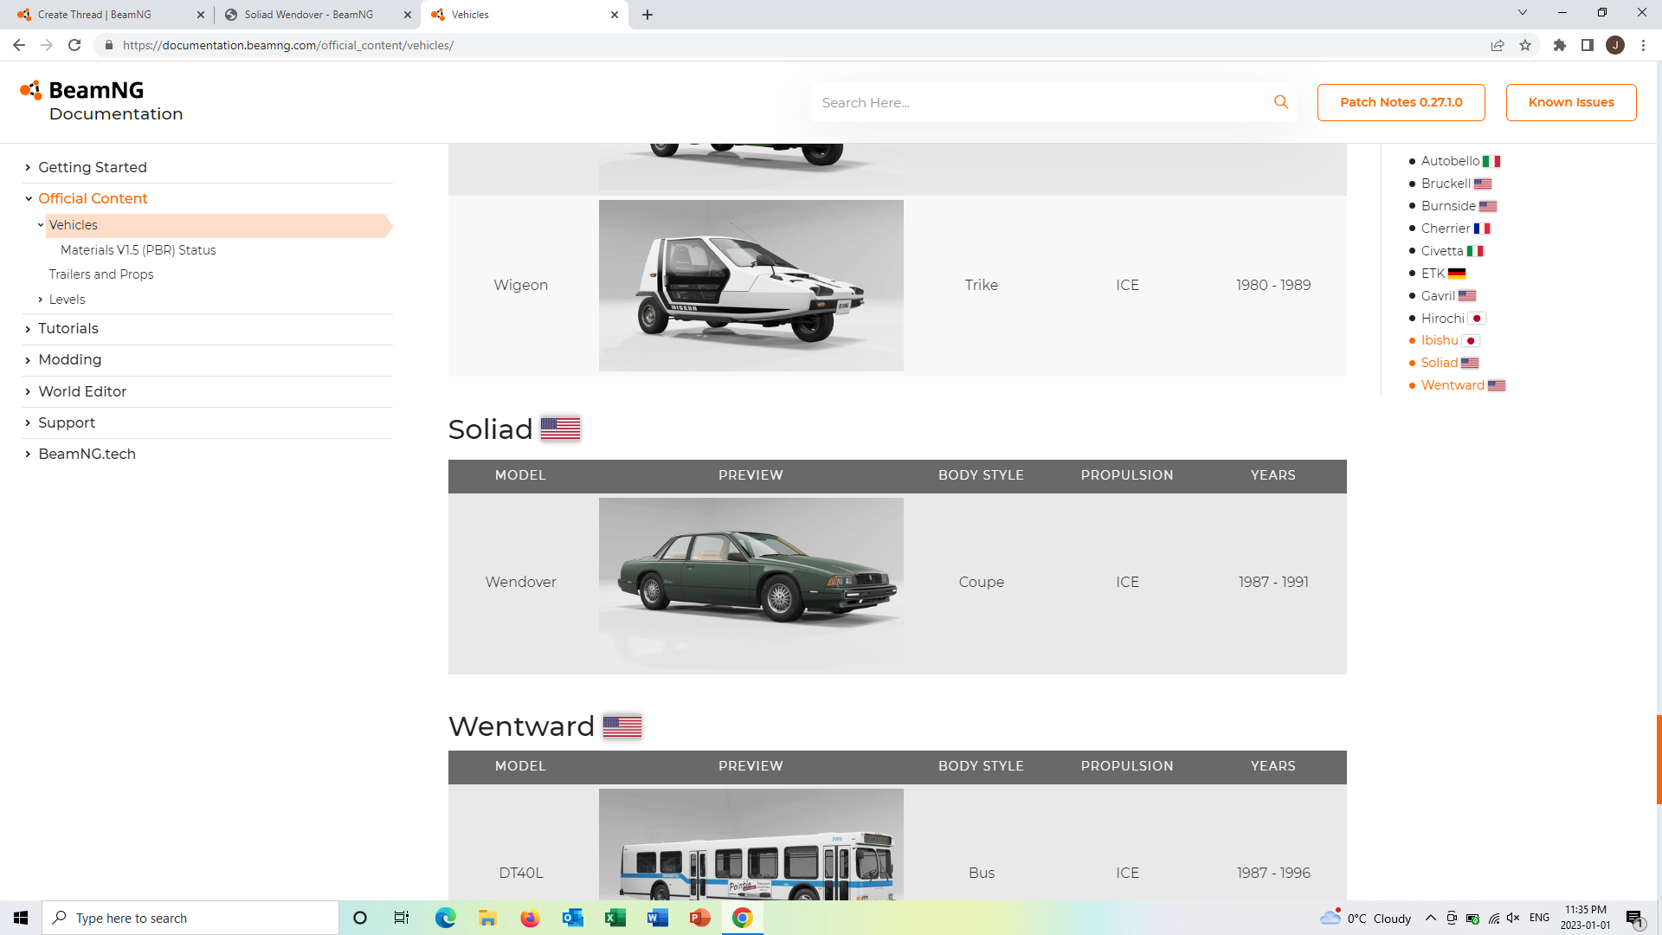Open the Windows Start menu
This screenshot has height=935, width=1662.
click(x=21, y=918)
